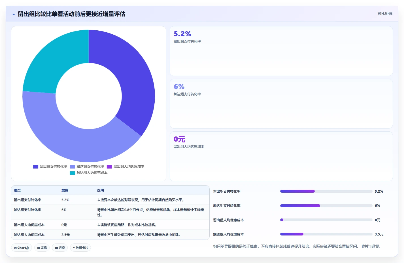The height and width of the screenshot is (263, 404).
Task: Open the 5.2% 留出组支付转化率 card
Action: [x=281, y=51]
